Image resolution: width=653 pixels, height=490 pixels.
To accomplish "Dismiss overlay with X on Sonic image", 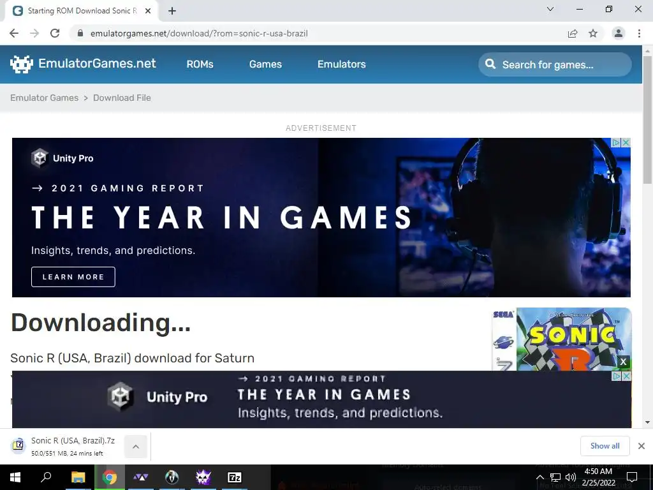I will (623, 362).
